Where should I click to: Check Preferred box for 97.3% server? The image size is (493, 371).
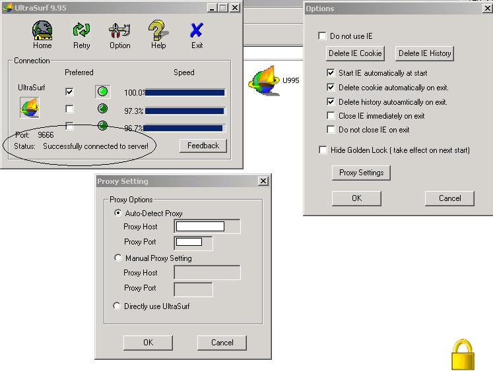[x=69, y=109]
